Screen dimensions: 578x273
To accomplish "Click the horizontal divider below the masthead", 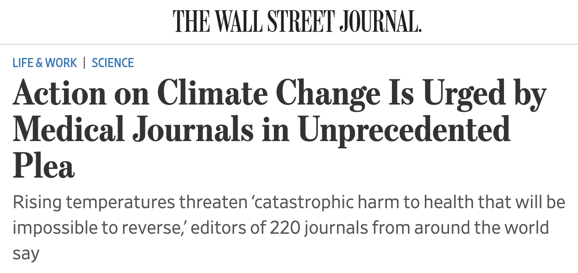I will click(289, 44).
